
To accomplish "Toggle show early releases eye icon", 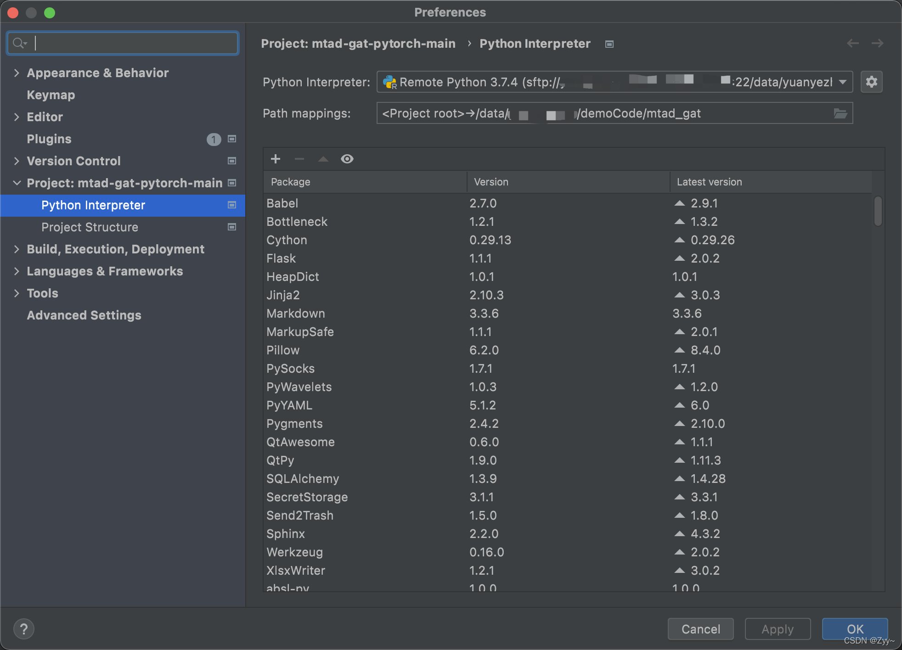I will coord(347,159).
